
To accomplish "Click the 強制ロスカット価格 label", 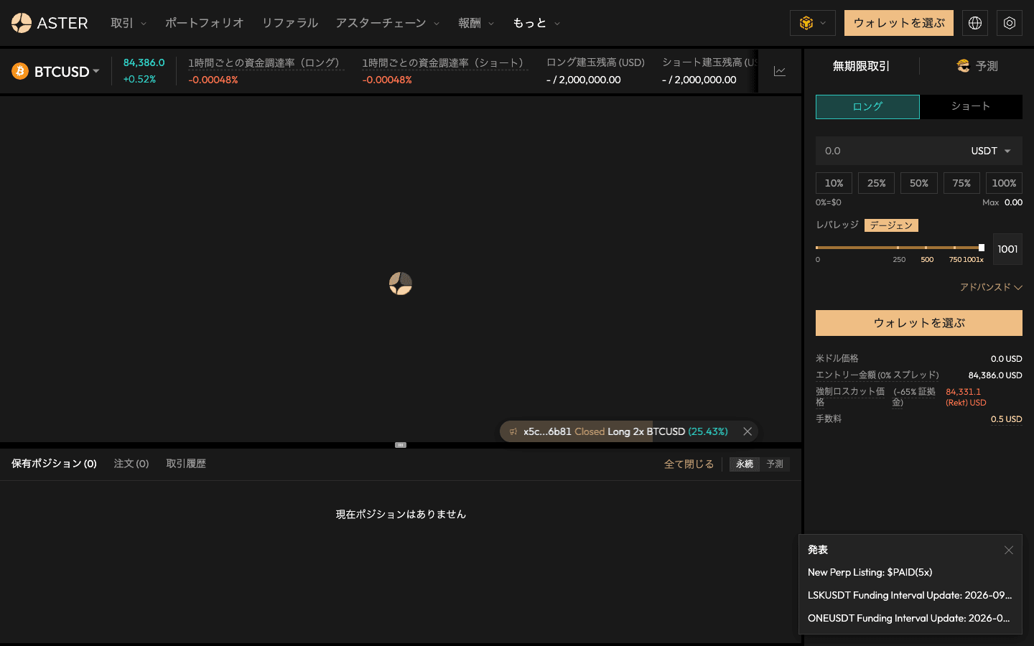I will (850, 397).
